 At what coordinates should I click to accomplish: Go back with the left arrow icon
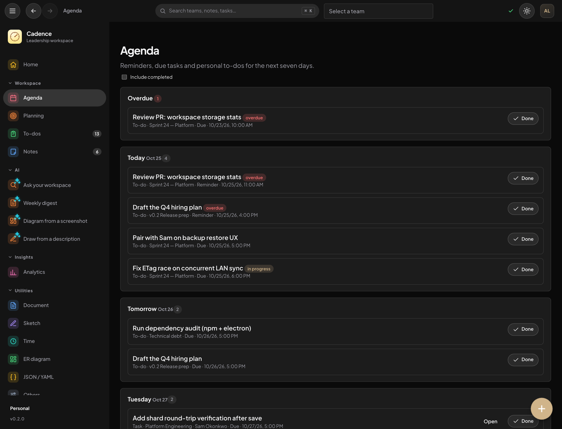click(33, 11)
